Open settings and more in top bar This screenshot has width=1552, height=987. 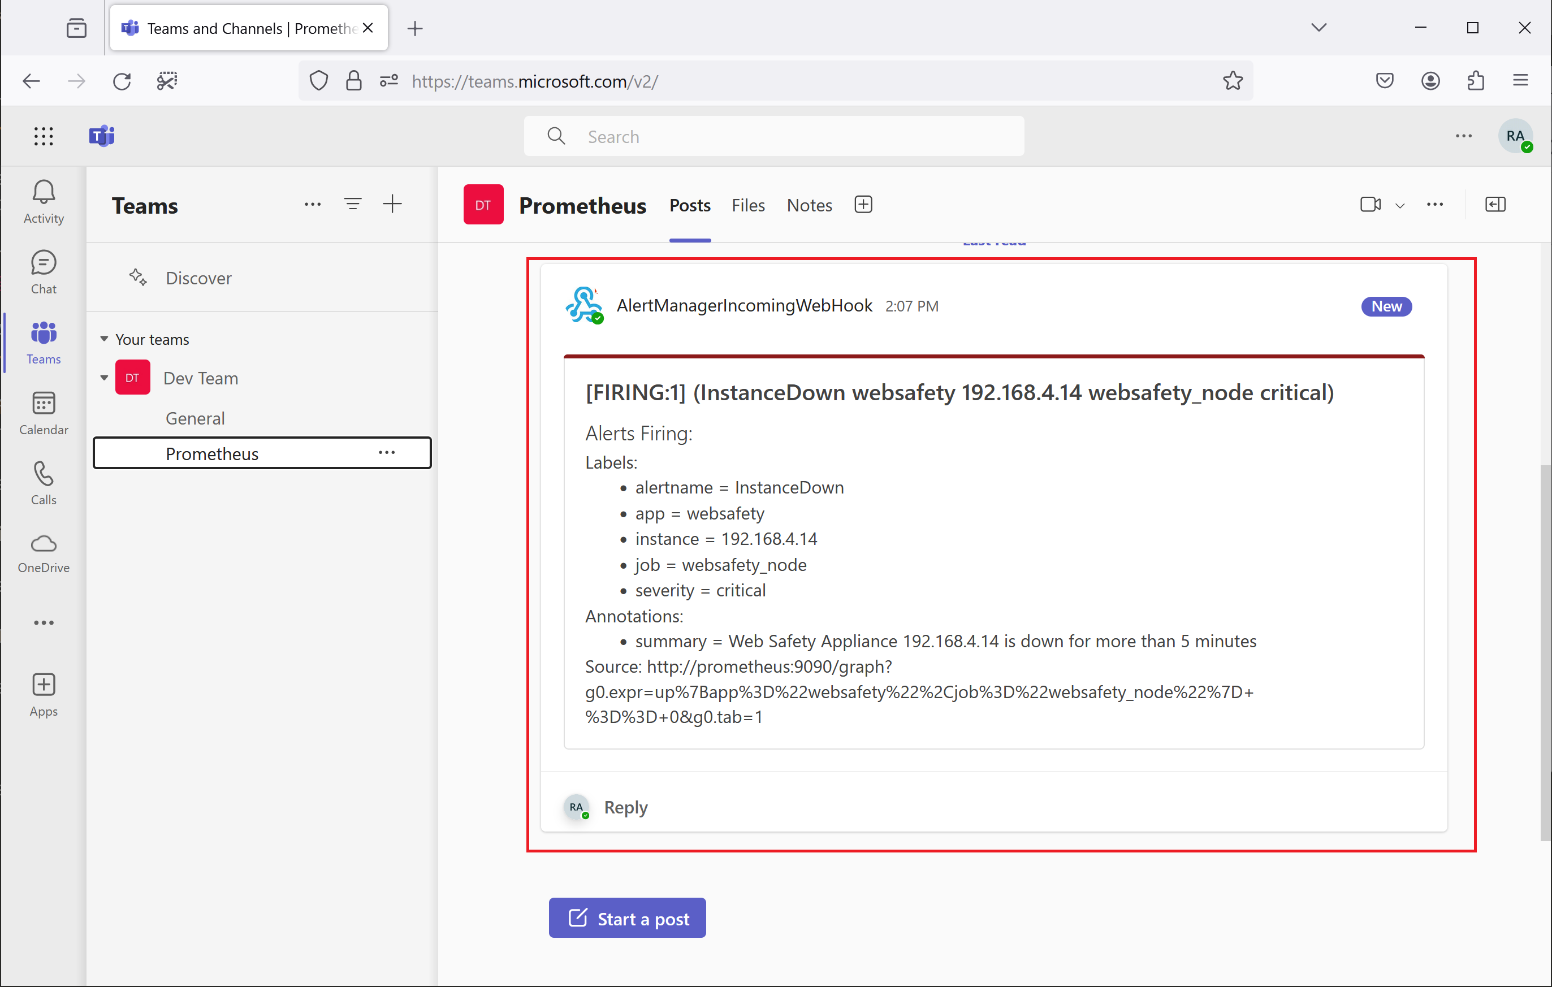tap(1463, 136)
